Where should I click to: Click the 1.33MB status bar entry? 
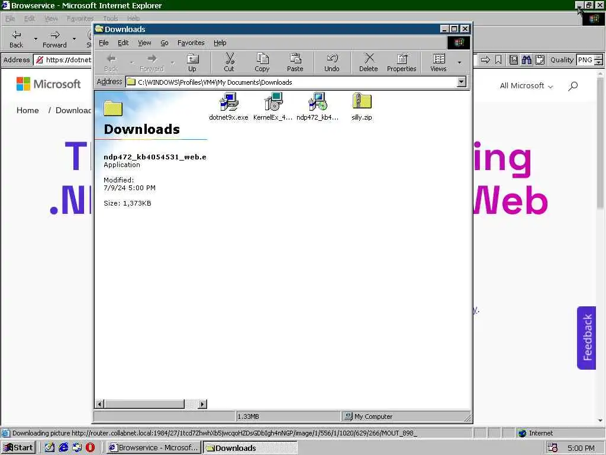(x=288, y=416)
